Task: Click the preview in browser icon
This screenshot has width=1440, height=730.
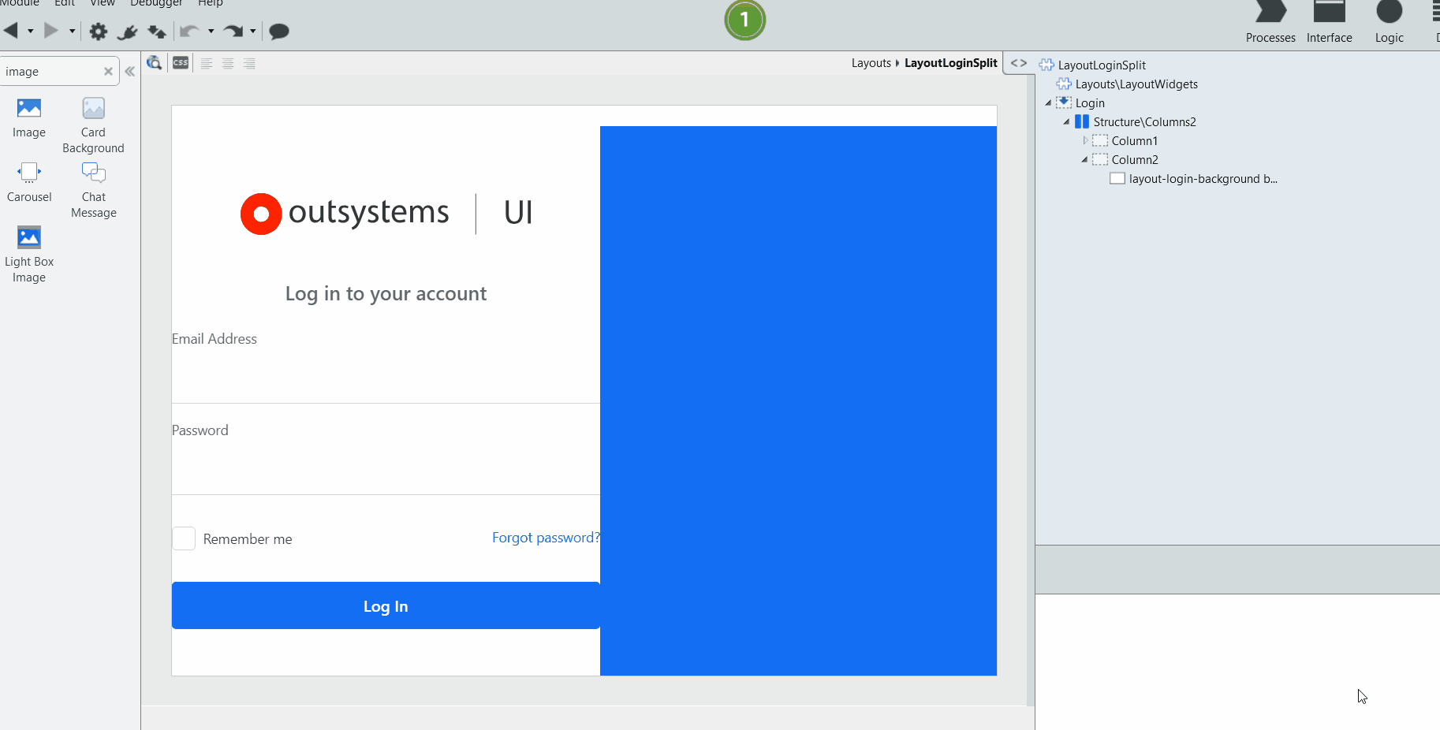Action: pos(155,63)
